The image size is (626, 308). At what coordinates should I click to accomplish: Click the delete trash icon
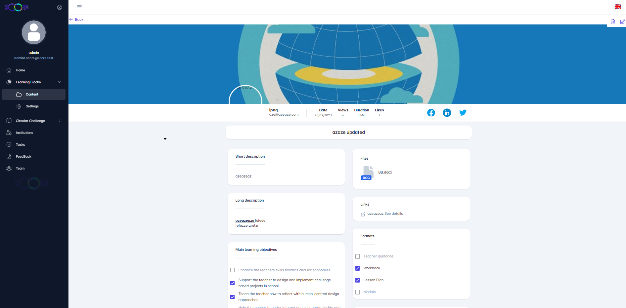612,21
